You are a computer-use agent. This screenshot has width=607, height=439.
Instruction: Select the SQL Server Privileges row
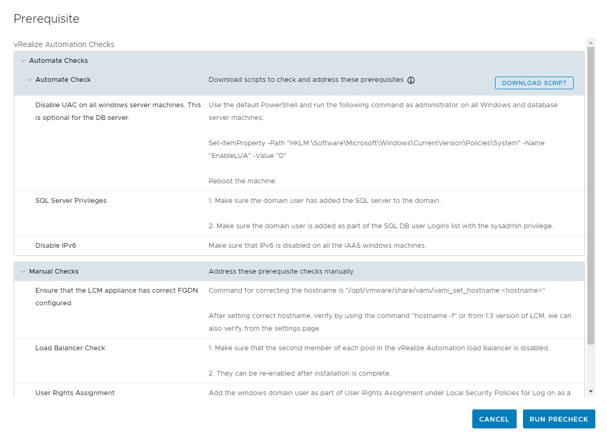tap(71, 201)
